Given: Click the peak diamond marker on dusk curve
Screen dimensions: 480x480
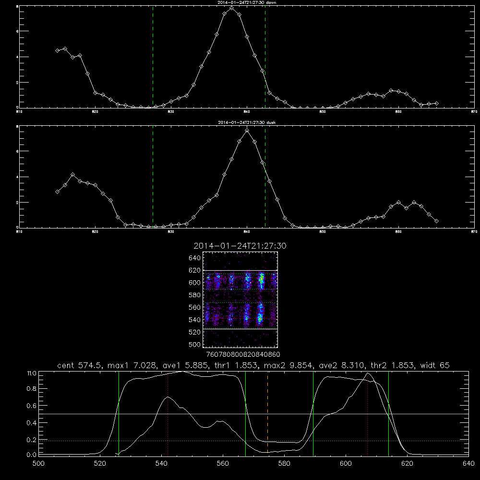Looking at the screenshot, I should click(x=247, y=131).
